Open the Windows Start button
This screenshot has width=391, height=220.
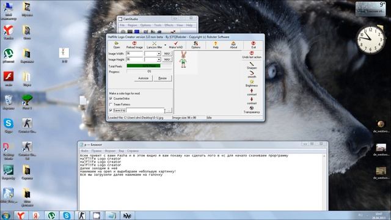point(5,216)
